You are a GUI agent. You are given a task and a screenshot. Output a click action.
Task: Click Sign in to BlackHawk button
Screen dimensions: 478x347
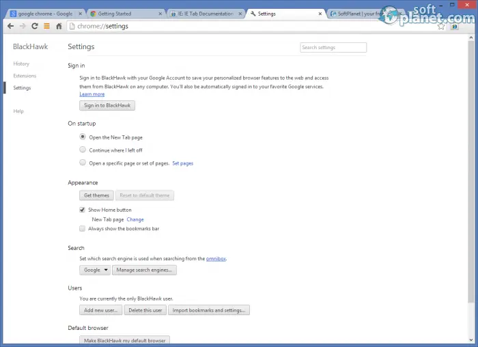tap(107, 105)
